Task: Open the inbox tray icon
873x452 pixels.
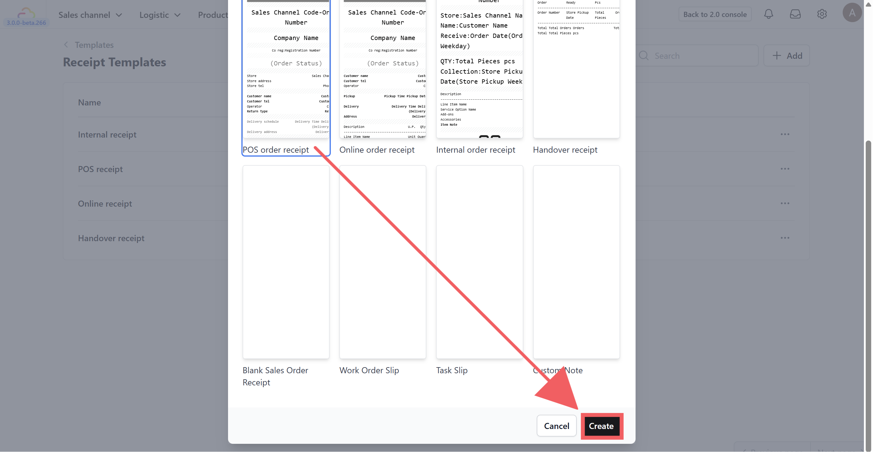Action: [x=795, y=14]
